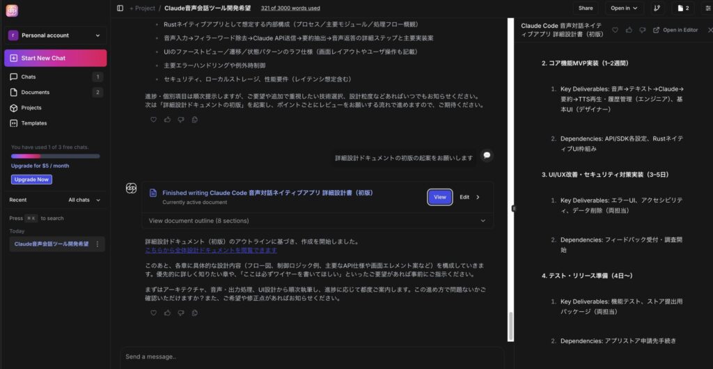Screen dimensions: 713x369
Task: Click the Finished writing document title link
Action: (x=268, y=193)
